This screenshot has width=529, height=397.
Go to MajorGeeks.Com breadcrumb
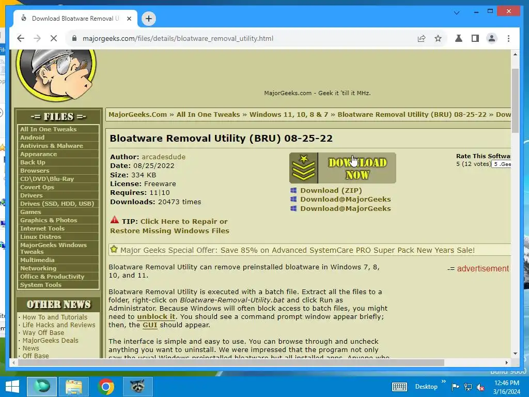tap(137, 114)
